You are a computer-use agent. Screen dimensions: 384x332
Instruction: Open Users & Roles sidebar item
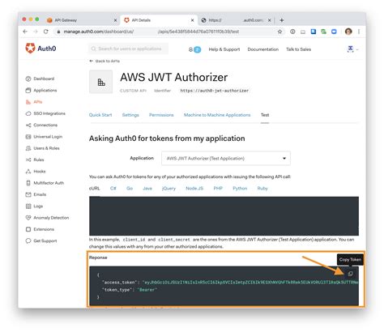42,148
